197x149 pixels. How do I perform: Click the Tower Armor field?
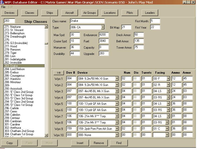point(139,47)
